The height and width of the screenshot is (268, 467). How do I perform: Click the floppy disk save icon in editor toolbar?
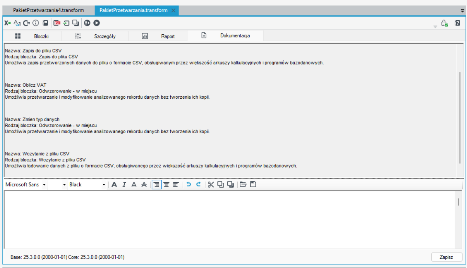pyautogui.click(x=253, y=185)
